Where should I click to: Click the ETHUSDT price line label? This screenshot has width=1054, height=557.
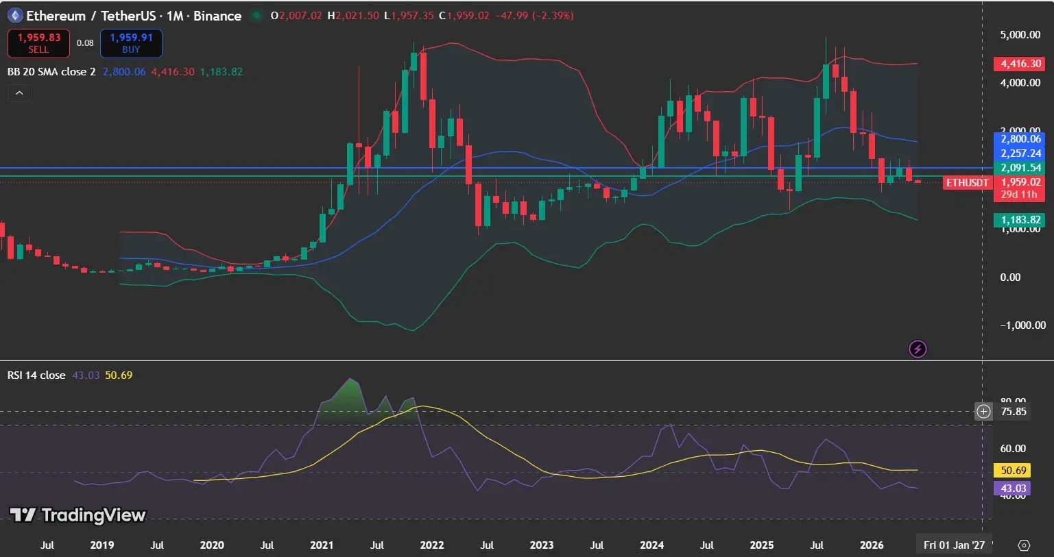click(x=967, y=183)
